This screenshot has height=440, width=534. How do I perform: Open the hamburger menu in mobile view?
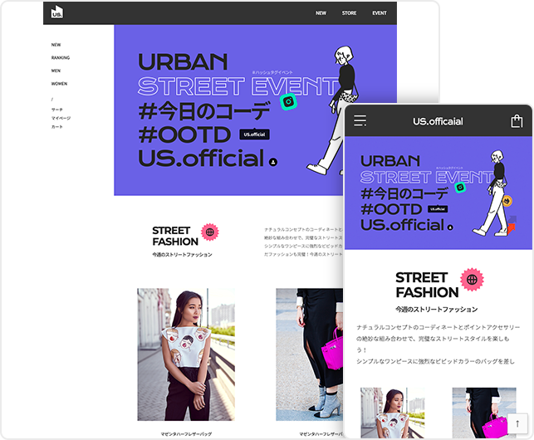point(360,120)
